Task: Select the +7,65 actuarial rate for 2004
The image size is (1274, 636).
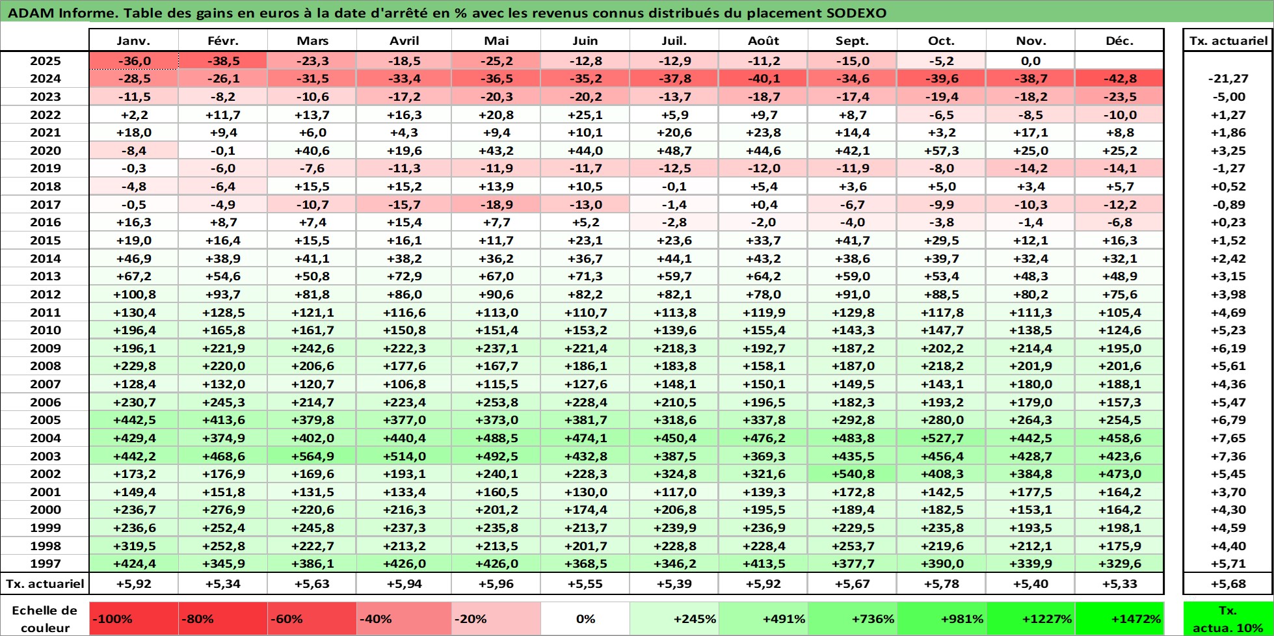Action: coord(1228,438)
